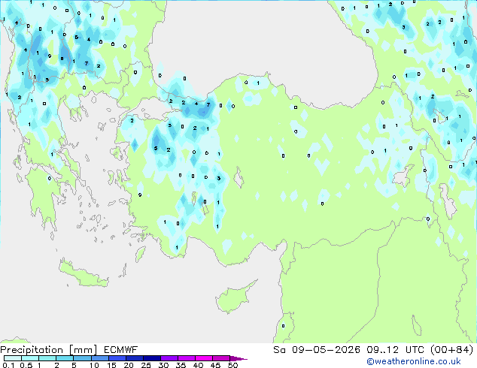Click the legend label '25'
The width and height of the screenshot is (477, 368).
[x=146, y=365]
